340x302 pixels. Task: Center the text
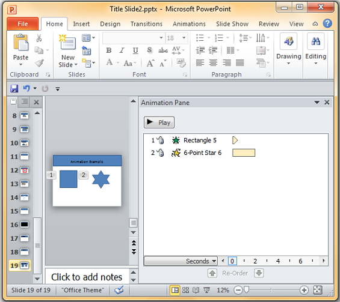tap(213, 62)
